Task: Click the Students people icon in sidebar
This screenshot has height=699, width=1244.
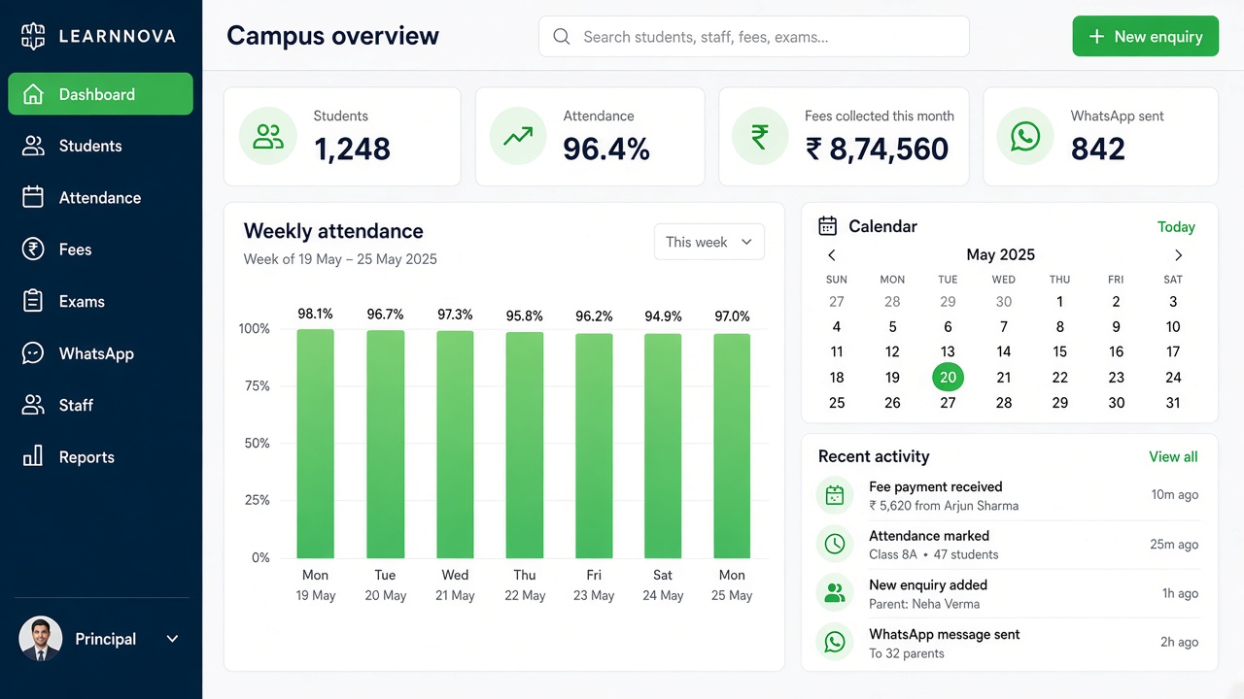Action: click(33, 146)
